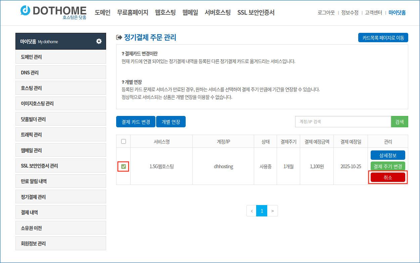The height and width of the screenshot is (263, 420).
Task: Open the SSL 보안인증서 menu
Action: tap(255, 13)
